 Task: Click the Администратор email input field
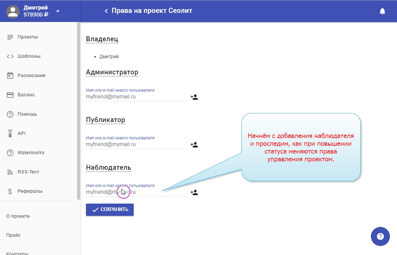click(x=136, y=97)
